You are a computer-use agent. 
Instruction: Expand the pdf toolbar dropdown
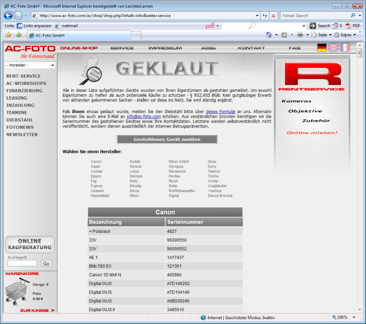[x=218, y=26]
